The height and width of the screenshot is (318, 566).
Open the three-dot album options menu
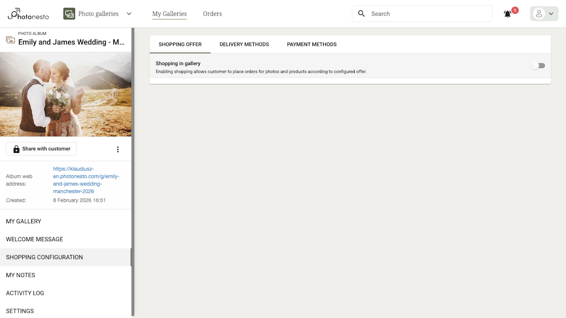tap(118, 149)
